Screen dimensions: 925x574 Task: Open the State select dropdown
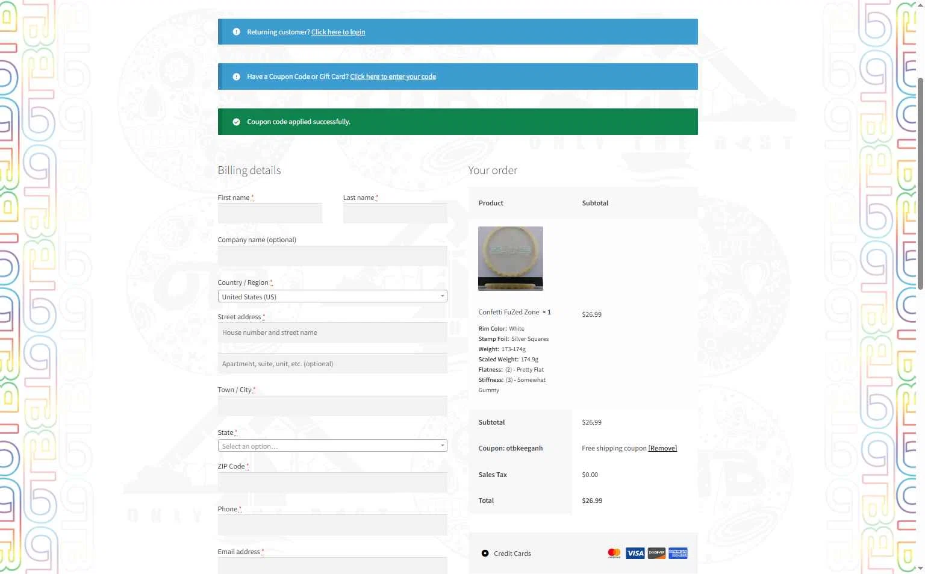[332, 446]
